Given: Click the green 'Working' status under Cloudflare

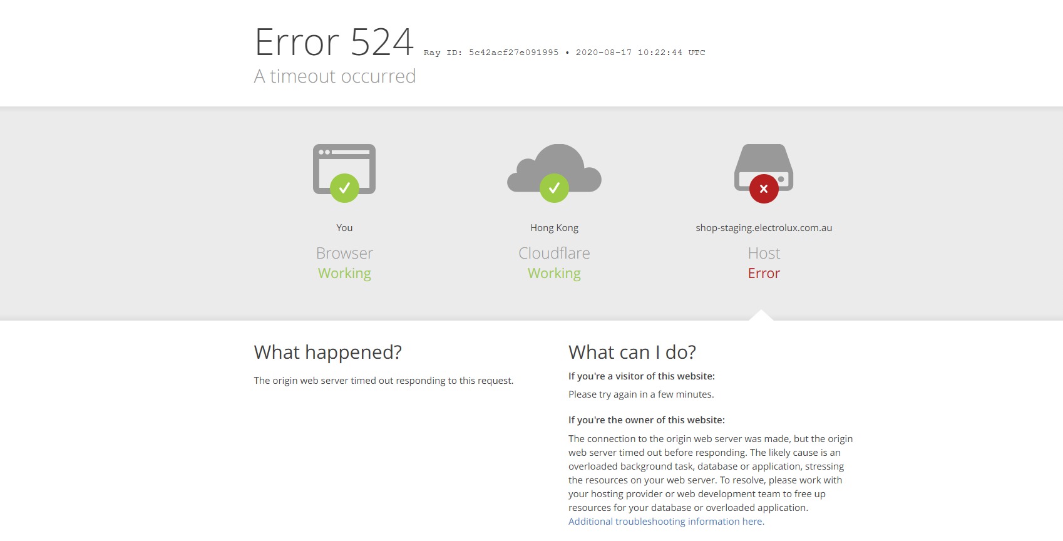Looking at the screenshot, I should pos(554,274).
